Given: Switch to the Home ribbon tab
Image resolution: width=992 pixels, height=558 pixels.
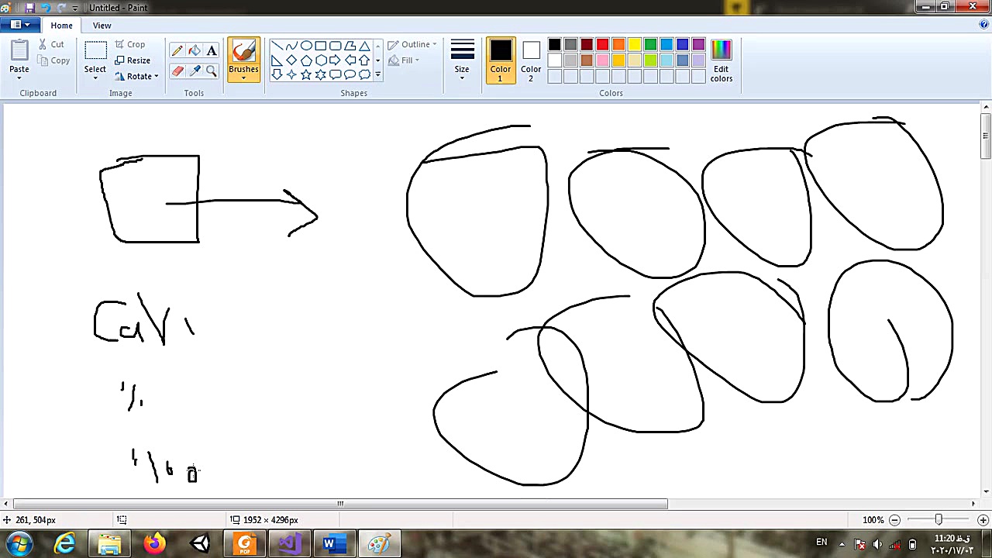Looking at the screenshot, I should point(61,26).
